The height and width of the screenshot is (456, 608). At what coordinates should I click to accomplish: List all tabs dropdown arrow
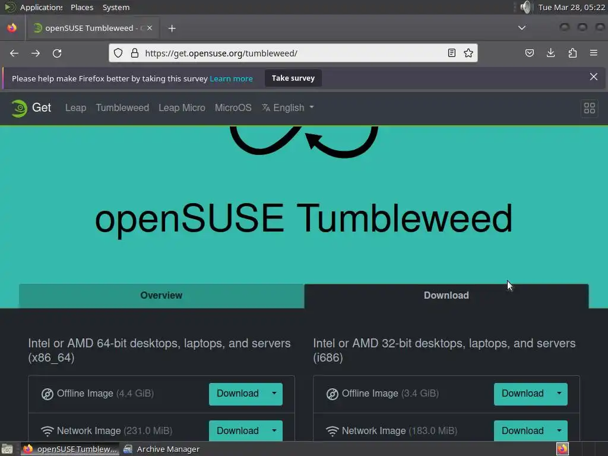pos(522,28)
